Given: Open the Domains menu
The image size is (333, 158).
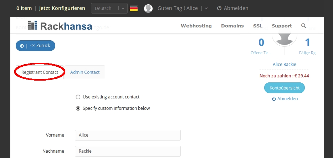Looking at the screenshot, I should click(x=232, y=26).
